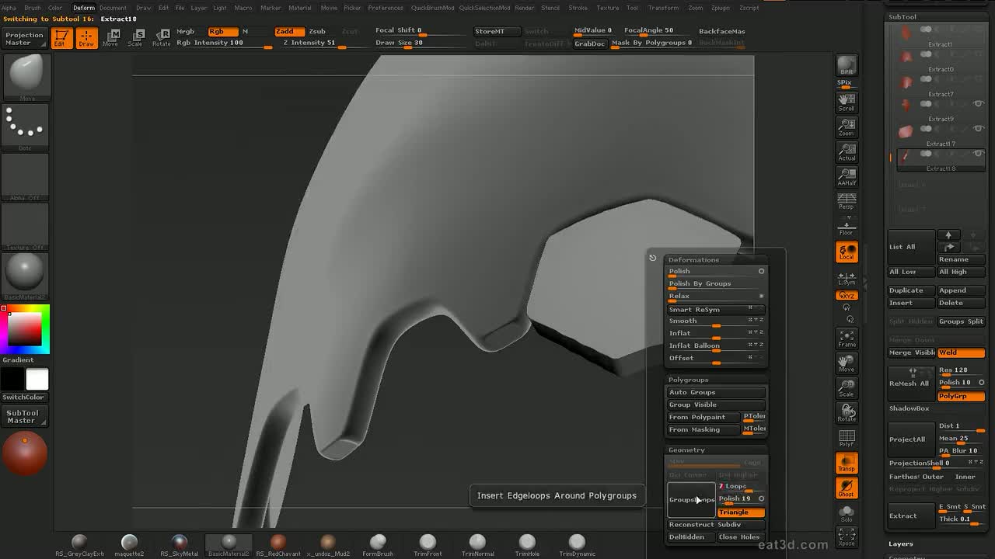The image size is (995, 559).
Task: Click the GroupsLoops button
Action: point(691,499)
